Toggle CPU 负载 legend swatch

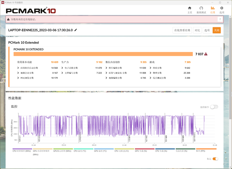point(165,149)
